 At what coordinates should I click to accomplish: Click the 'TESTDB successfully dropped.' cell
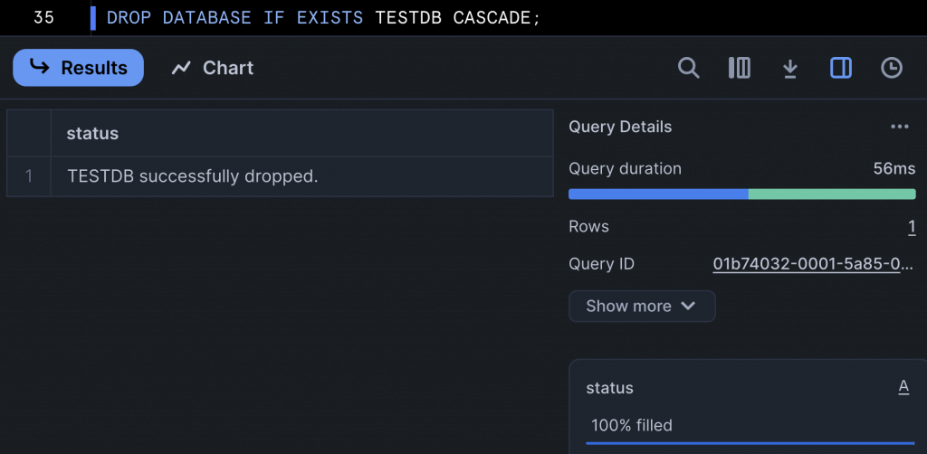point(193,176)
